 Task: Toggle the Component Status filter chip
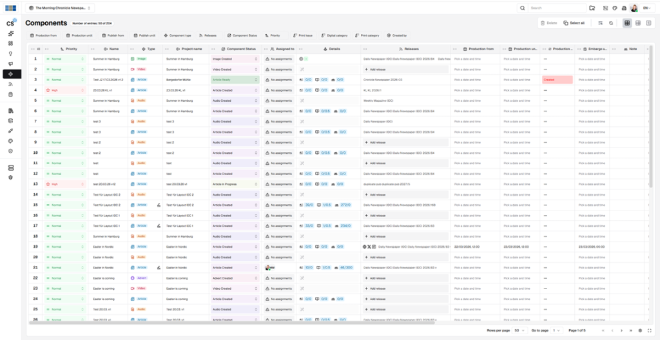point(242,35)
